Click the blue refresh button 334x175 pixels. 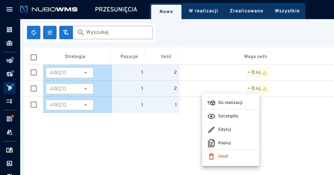[x=34, y=33]
